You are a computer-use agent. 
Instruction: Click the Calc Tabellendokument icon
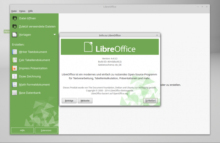[15, 60]
